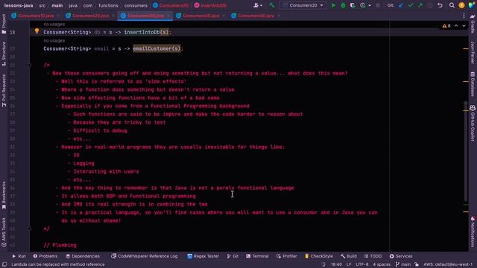Open the AWS Toolkit side panel
477x268 pixels.
4,232
